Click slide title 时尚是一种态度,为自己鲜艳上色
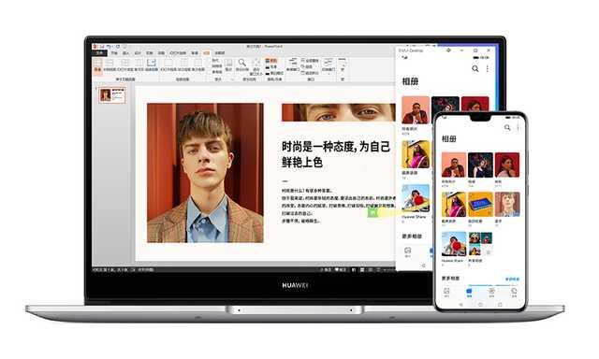Viewport: 599px width, 359px height. click(x=336, y=154)
